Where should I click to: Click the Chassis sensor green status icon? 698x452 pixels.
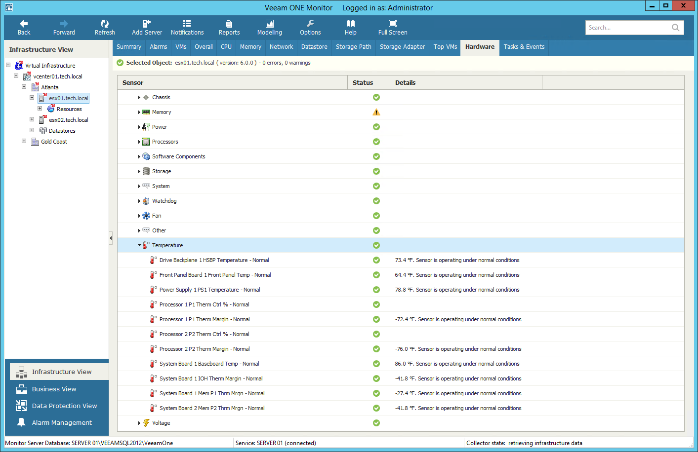pyautogui.click(x=376, y=97)
